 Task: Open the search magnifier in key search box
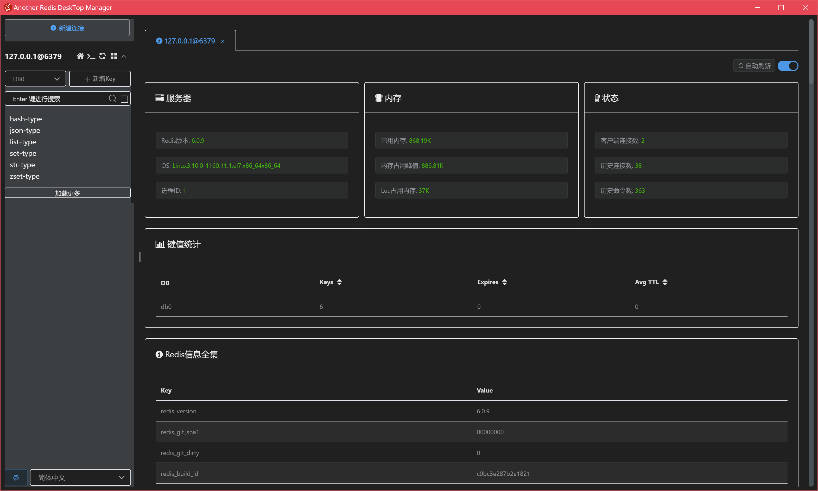click(x=112, y=98)
